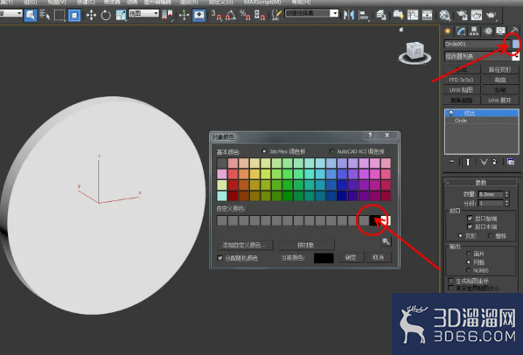Activate the Select and Rotate tool

106,15
